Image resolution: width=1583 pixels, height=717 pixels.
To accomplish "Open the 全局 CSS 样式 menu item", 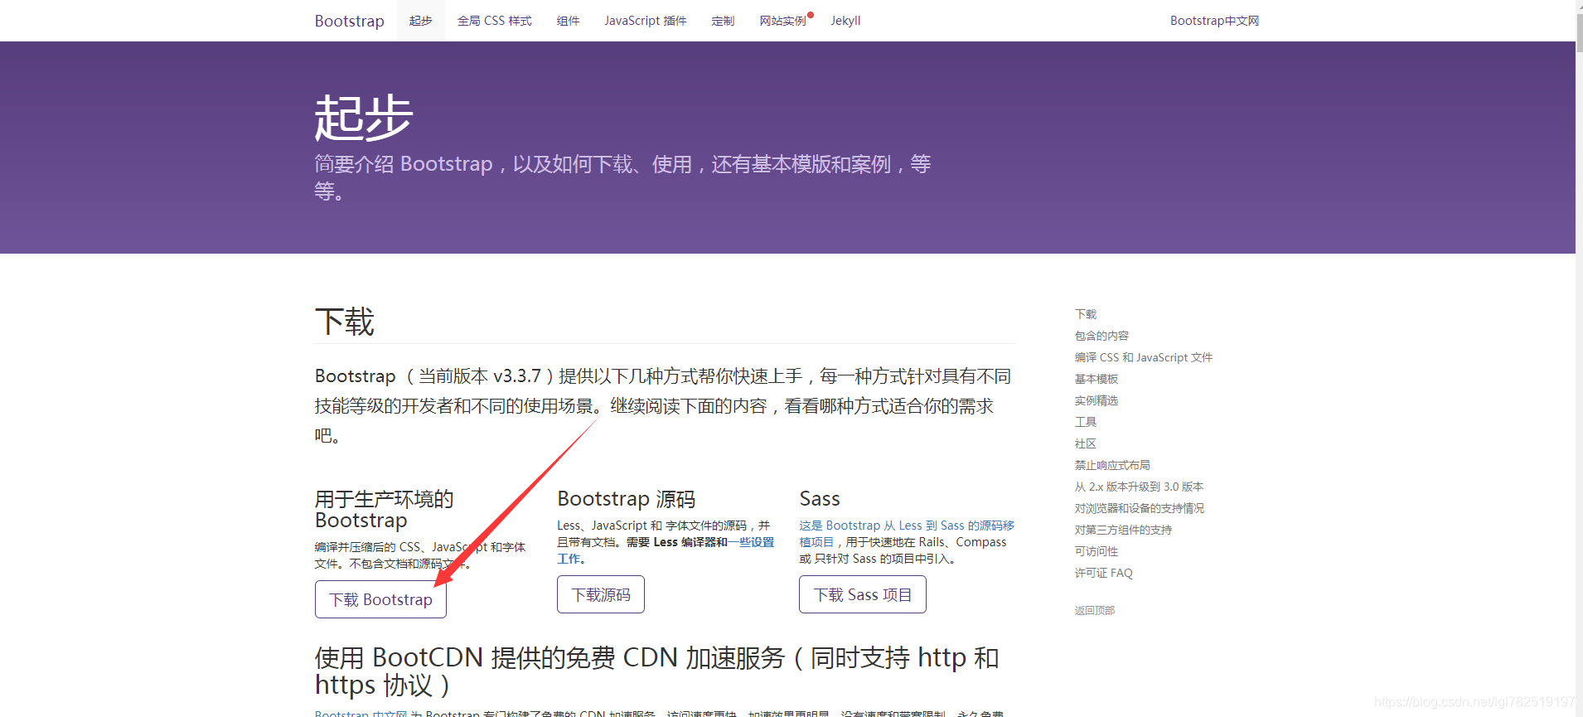I will coord(495,21).
